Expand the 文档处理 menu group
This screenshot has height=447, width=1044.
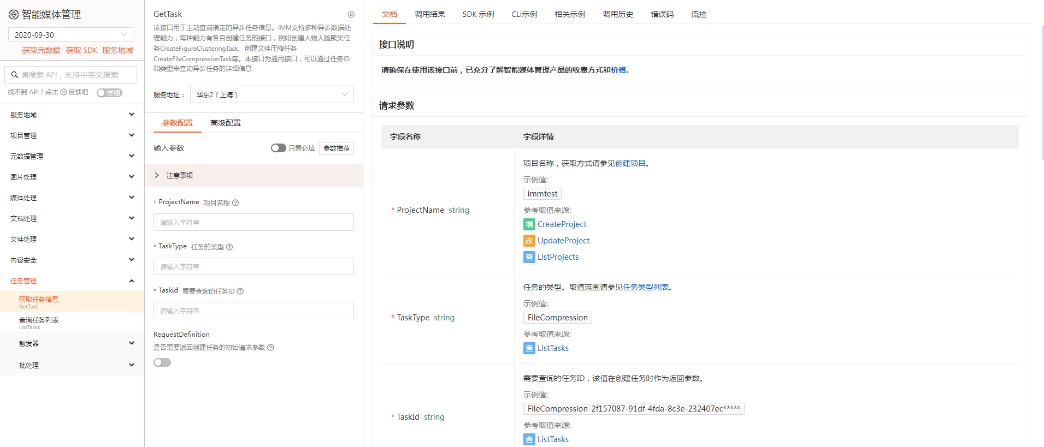[72, 218]
